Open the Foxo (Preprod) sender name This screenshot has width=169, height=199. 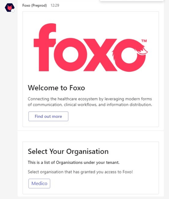tap(35, 5)
